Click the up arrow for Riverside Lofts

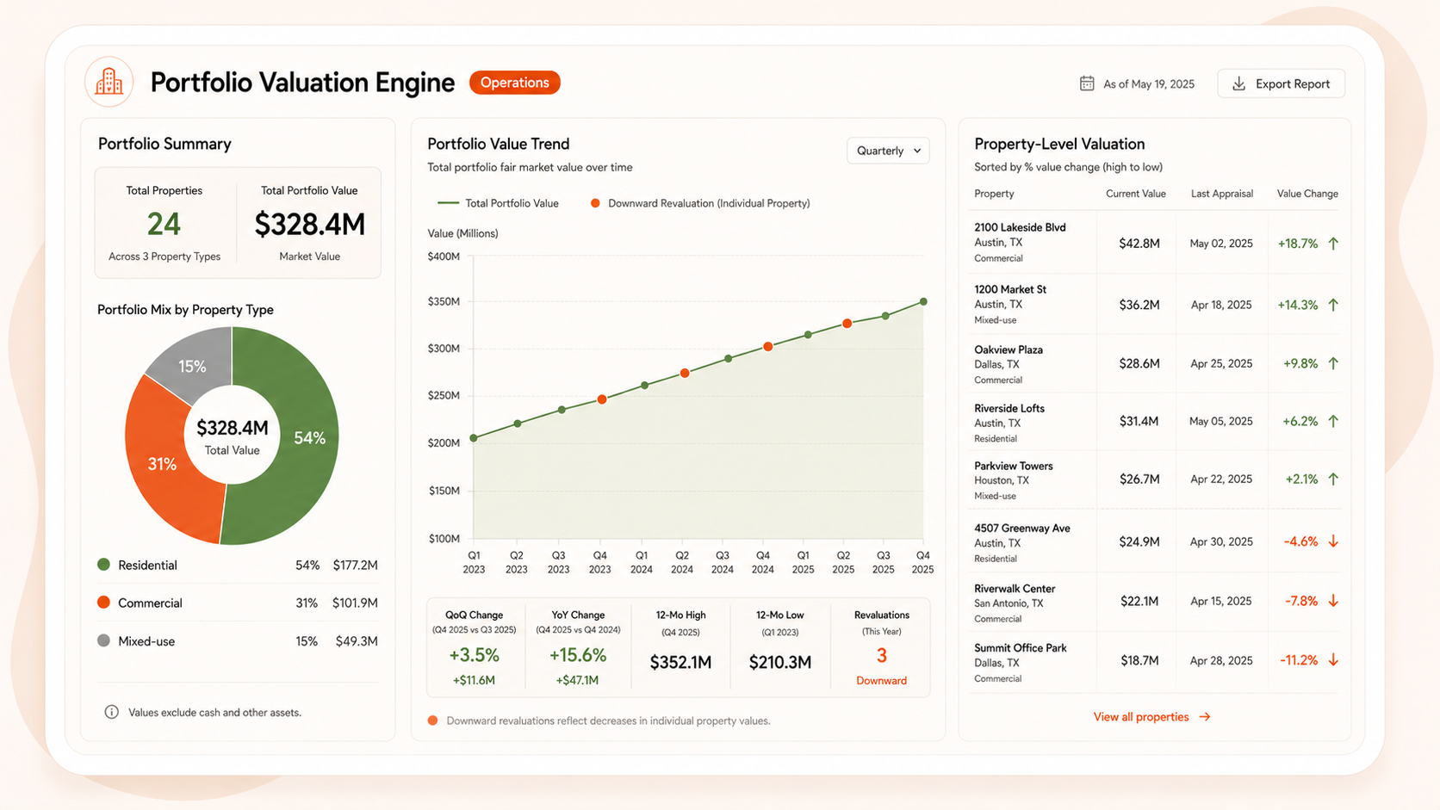pyautogui.click(x=1333, y=421)
